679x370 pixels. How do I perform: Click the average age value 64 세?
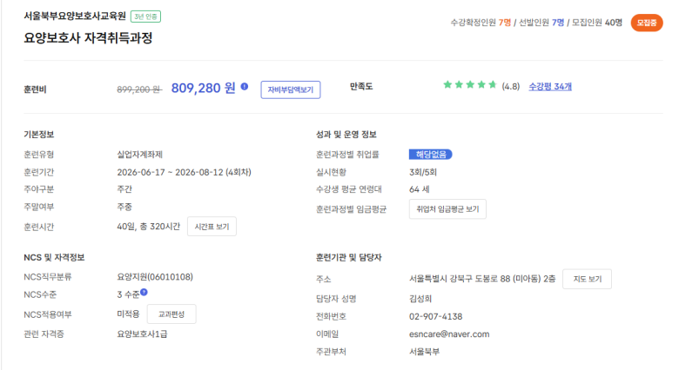420,189
